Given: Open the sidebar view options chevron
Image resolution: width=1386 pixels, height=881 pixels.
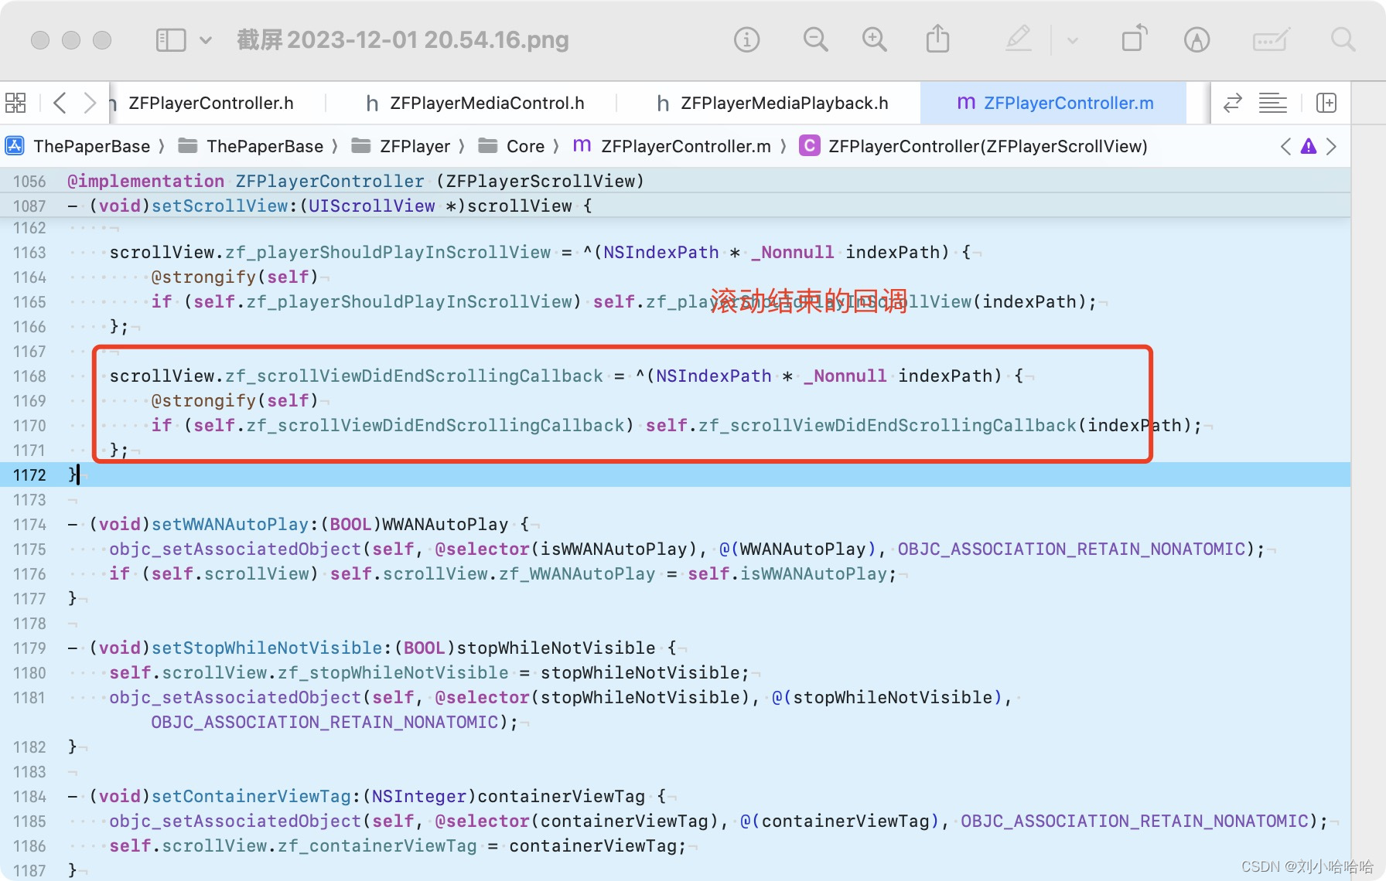Looking at the screenshot, I should [205, 40].
